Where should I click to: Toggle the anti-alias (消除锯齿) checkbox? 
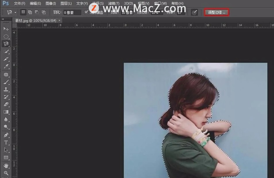coord(86,12)
